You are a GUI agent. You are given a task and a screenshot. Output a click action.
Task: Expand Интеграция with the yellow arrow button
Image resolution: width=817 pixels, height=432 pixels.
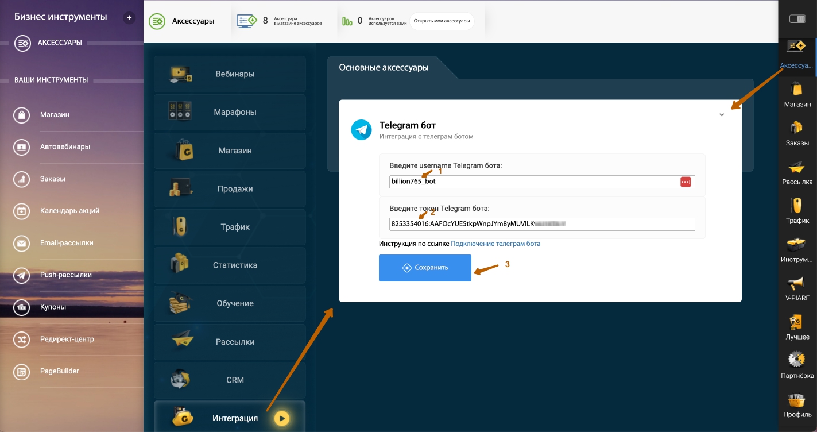click(x=281, y=418)
